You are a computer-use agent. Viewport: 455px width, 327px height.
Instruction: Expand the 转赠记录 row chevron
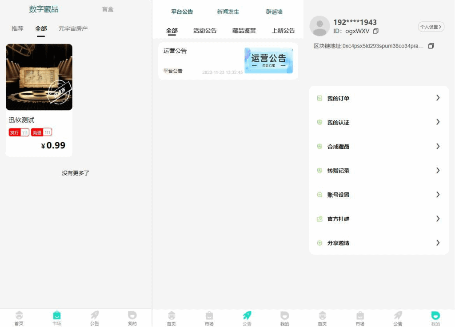pos(438,170)
